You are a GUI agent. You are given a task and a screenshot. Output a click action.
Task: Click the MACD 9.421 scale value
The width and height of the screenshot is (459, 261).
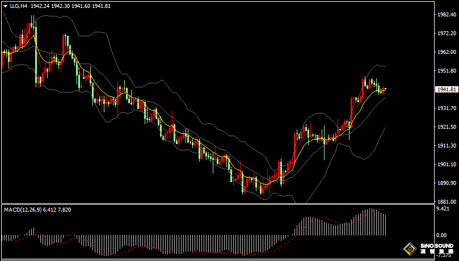[443, 209]
